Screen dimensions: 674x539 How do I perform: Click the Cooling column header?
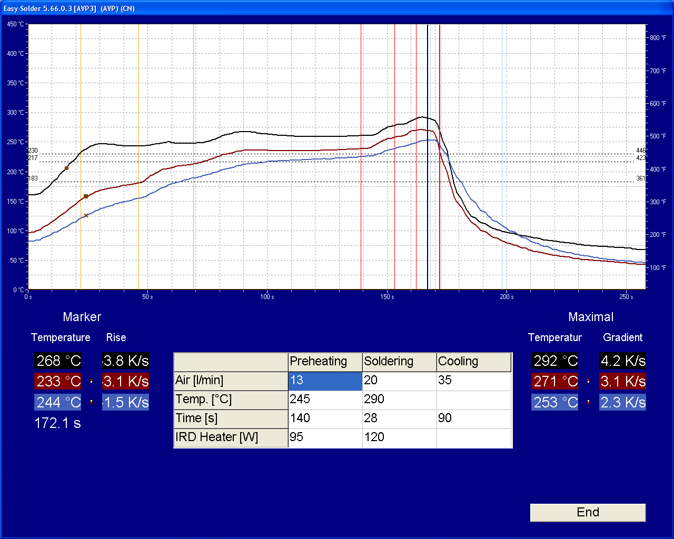point(474,362)
